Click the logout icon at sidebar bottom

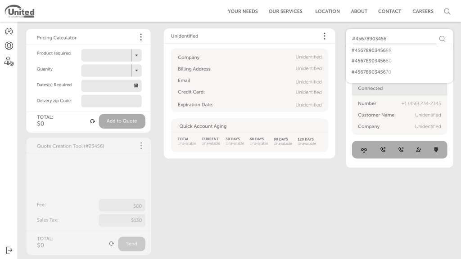pos(9,250)
